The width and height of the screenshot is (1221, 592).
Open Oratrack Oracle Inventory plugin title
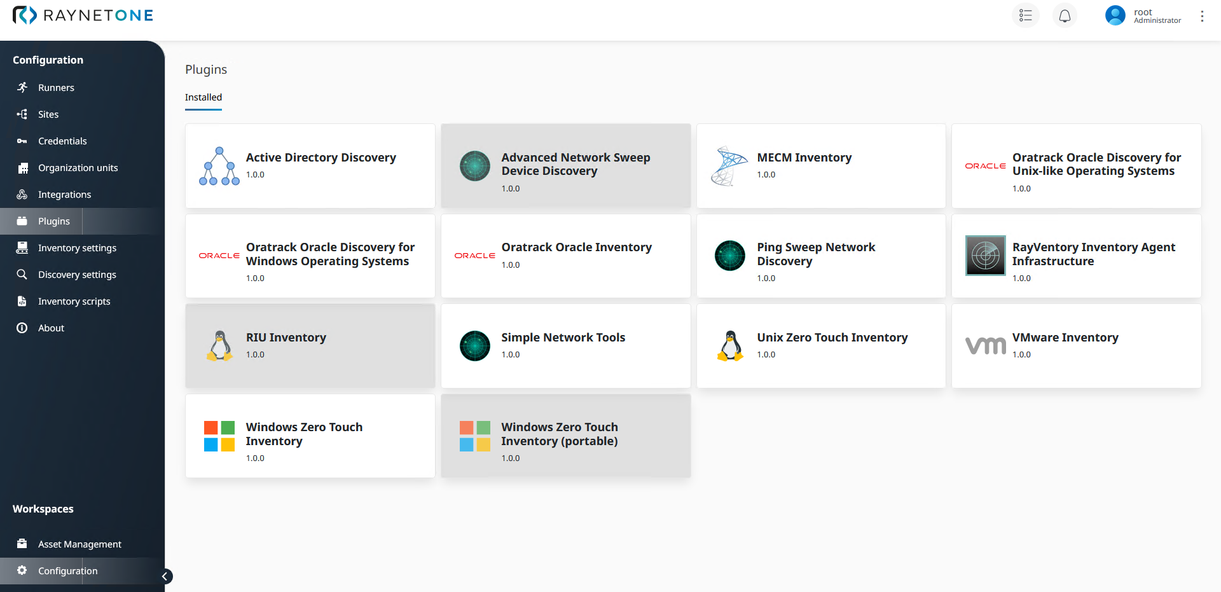coord(576,247)
